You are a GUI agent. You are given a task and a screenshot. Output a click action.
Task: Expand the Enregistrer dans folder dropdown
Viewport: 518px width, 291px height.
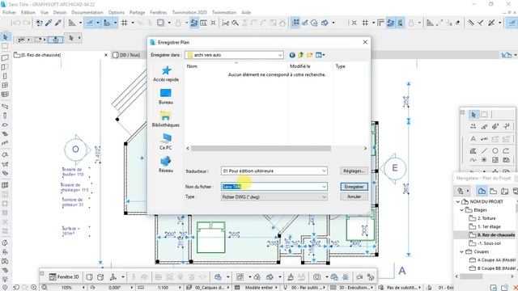click(280, 55)
